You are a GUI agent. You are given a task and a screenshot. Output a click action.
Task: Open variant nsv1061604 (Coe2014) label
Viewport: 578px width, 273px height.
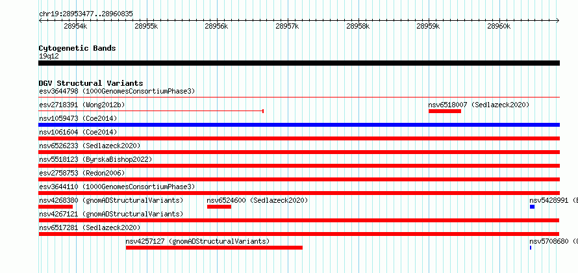(78, 133)
